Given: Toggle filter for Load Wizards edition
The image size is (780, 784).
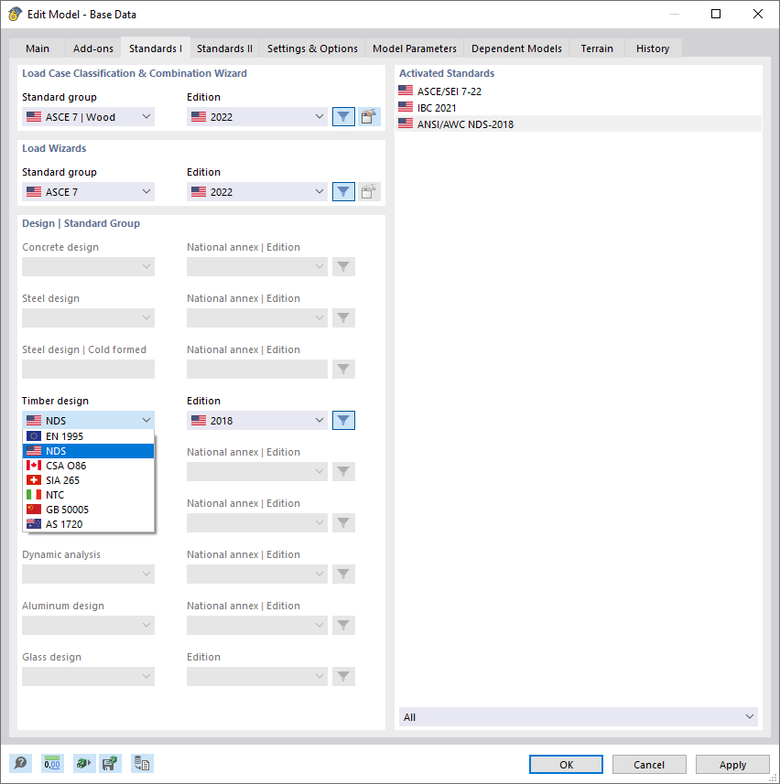Looking at the screenshot, I should pos(343,191).
